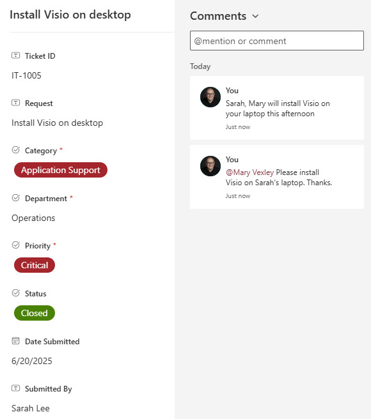Click the Submitted By text field icon
Screen dimensions: 371x419
15,388
